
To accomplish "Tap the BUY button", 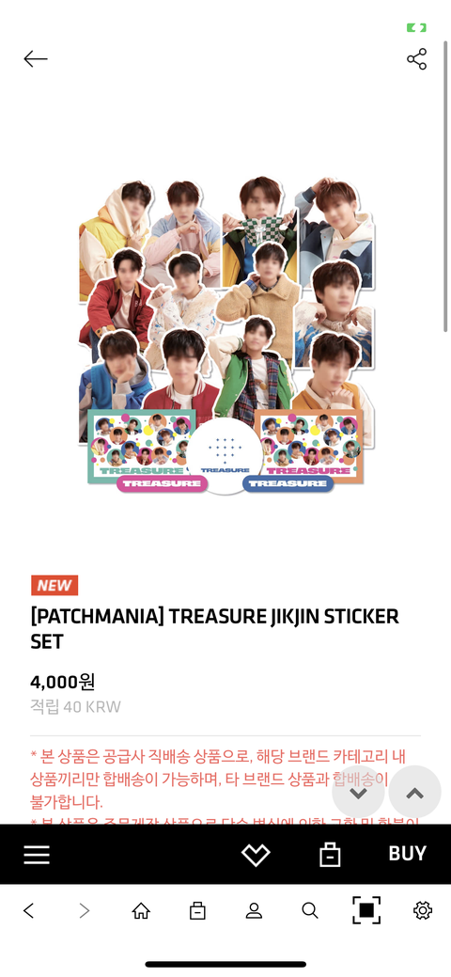I will 408,854.
